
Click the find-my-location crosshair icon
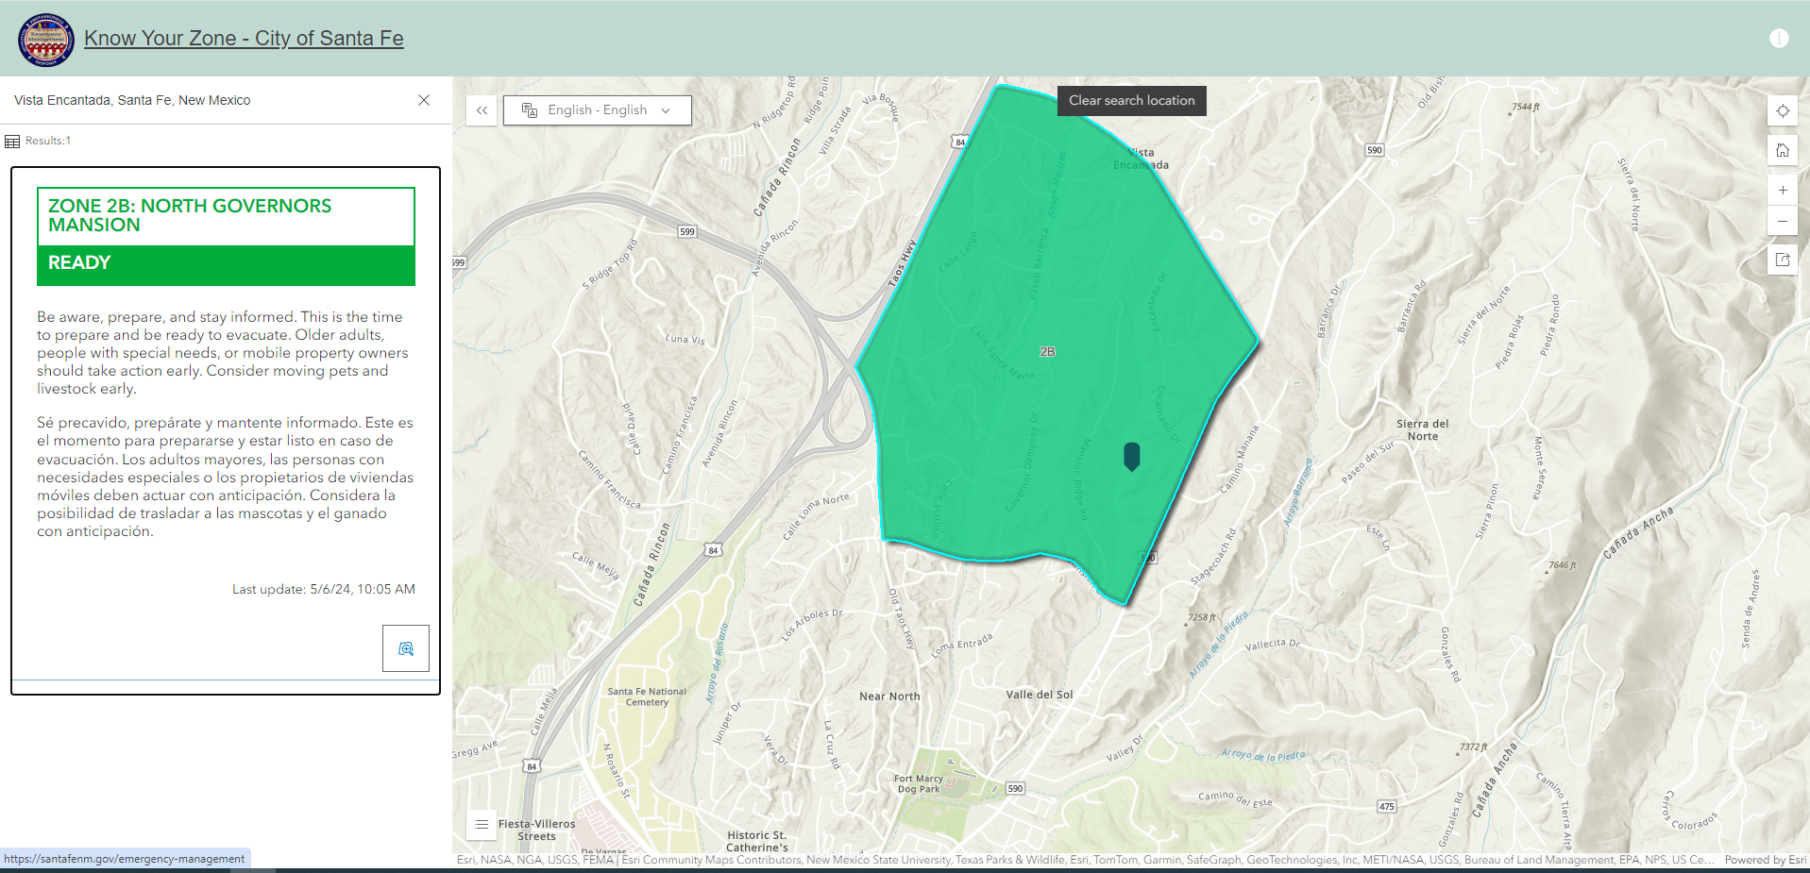click(x=1783, y=110)
